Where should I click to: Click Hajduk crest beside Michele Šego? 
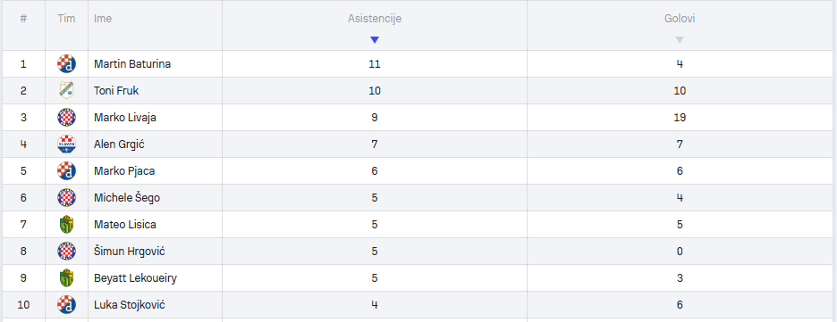click(x=67, y=197)
